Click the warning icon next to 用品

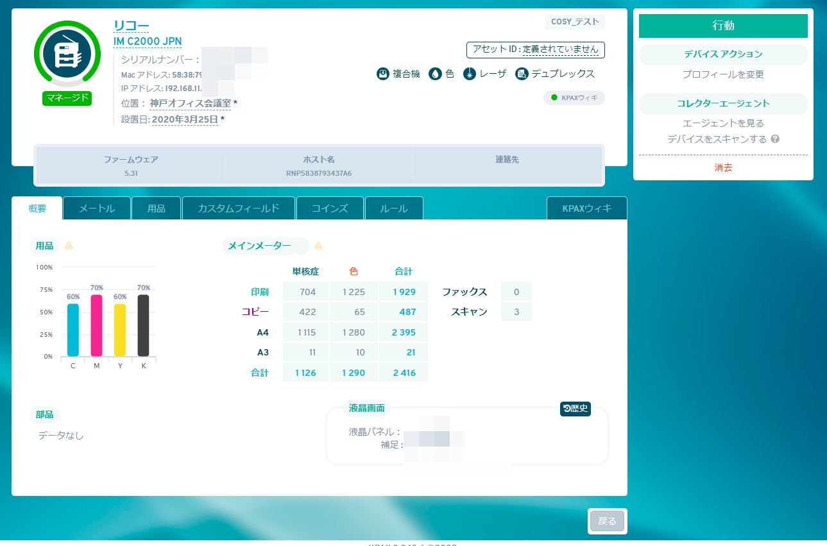[69, 245]
